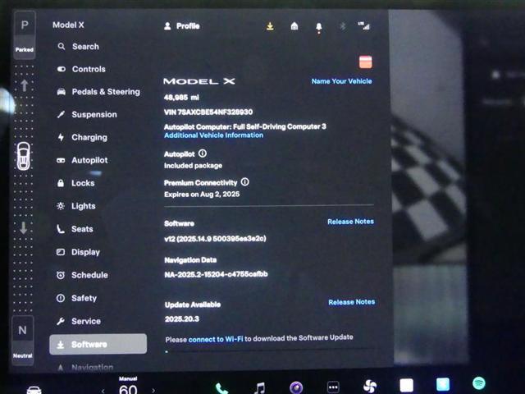Tap the odometer reading 48,985 mi

click(x=181, y=98)
